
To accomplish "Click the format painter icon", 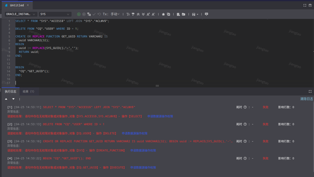I will [x=133, y=14].
